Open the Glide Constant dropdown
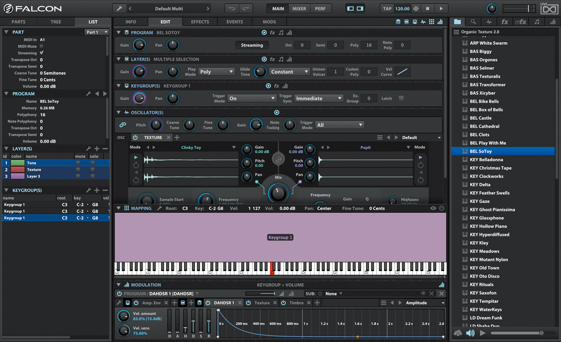 click(290, 72)
